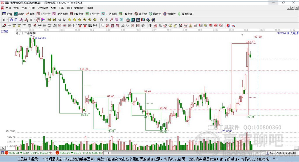The height and width of the screenshot is (162, 299).
Task: Click stock code 300274 label
Action: pos(281,33)
